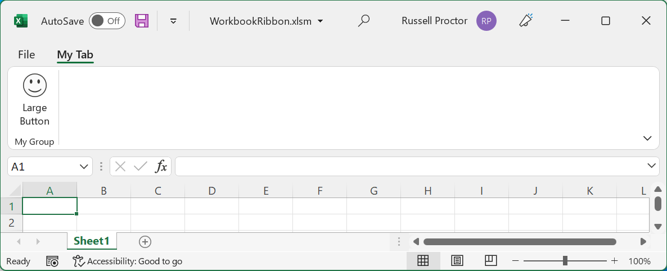667x271 pixels.
Task: Save the workbook with the floppy icon
Action: 142,21
